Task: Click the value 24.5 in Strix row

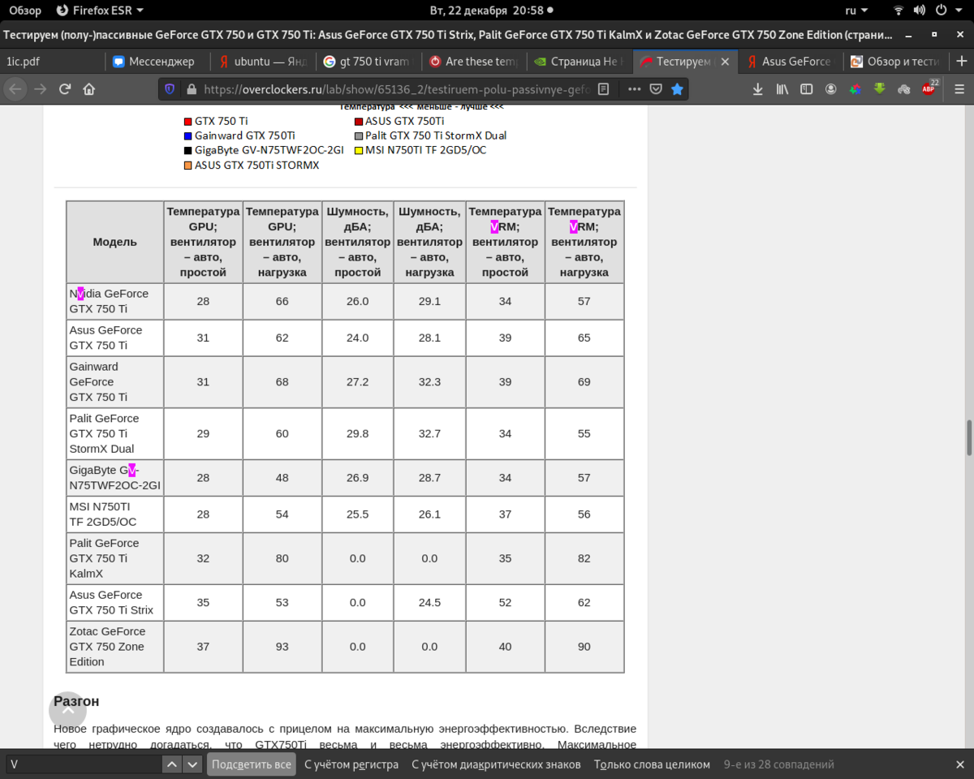Action: [429, 602]
